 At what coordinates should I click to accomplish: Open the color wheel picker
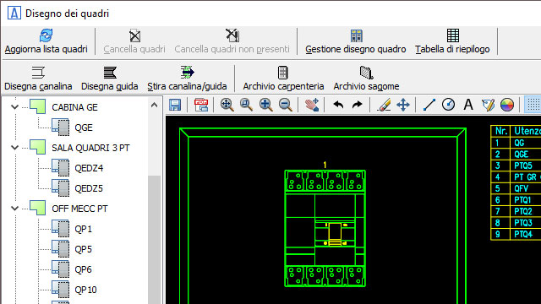pyautogui.click(x=507, y=105)
